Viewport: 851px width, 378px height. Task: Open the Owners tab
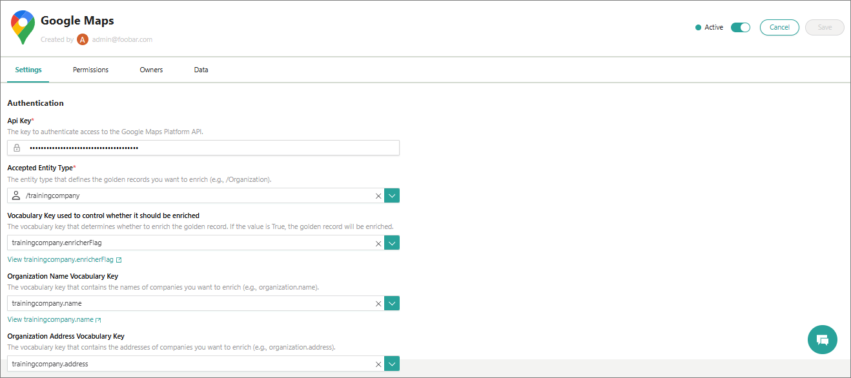(151, 70)
